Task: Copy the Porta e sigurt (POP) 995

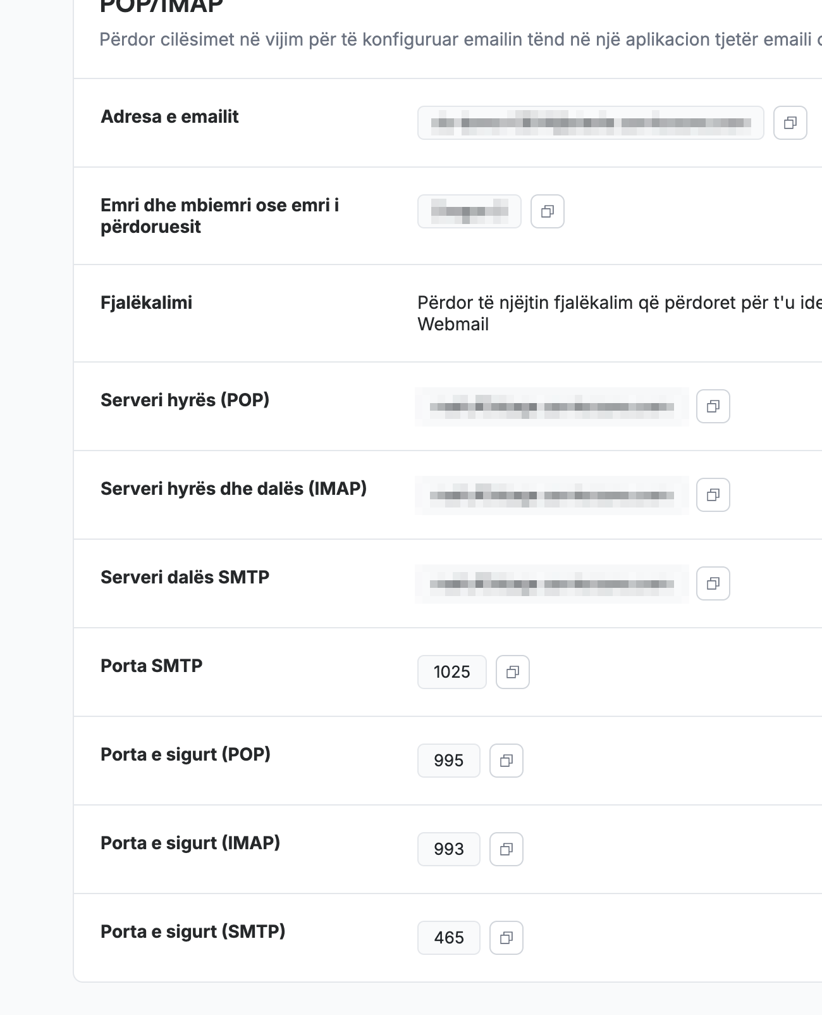Action: click(506, 761)
